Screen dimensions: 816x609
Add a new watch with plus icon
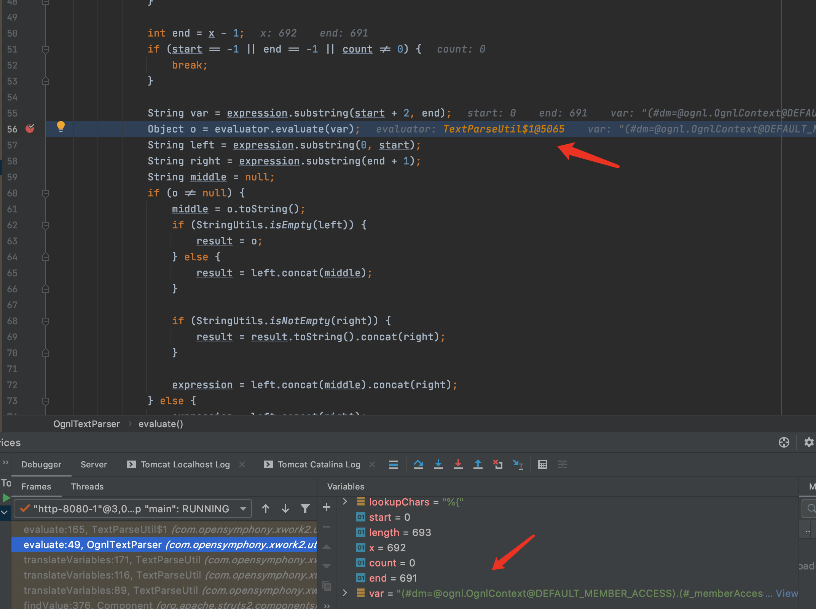(327, 507)
